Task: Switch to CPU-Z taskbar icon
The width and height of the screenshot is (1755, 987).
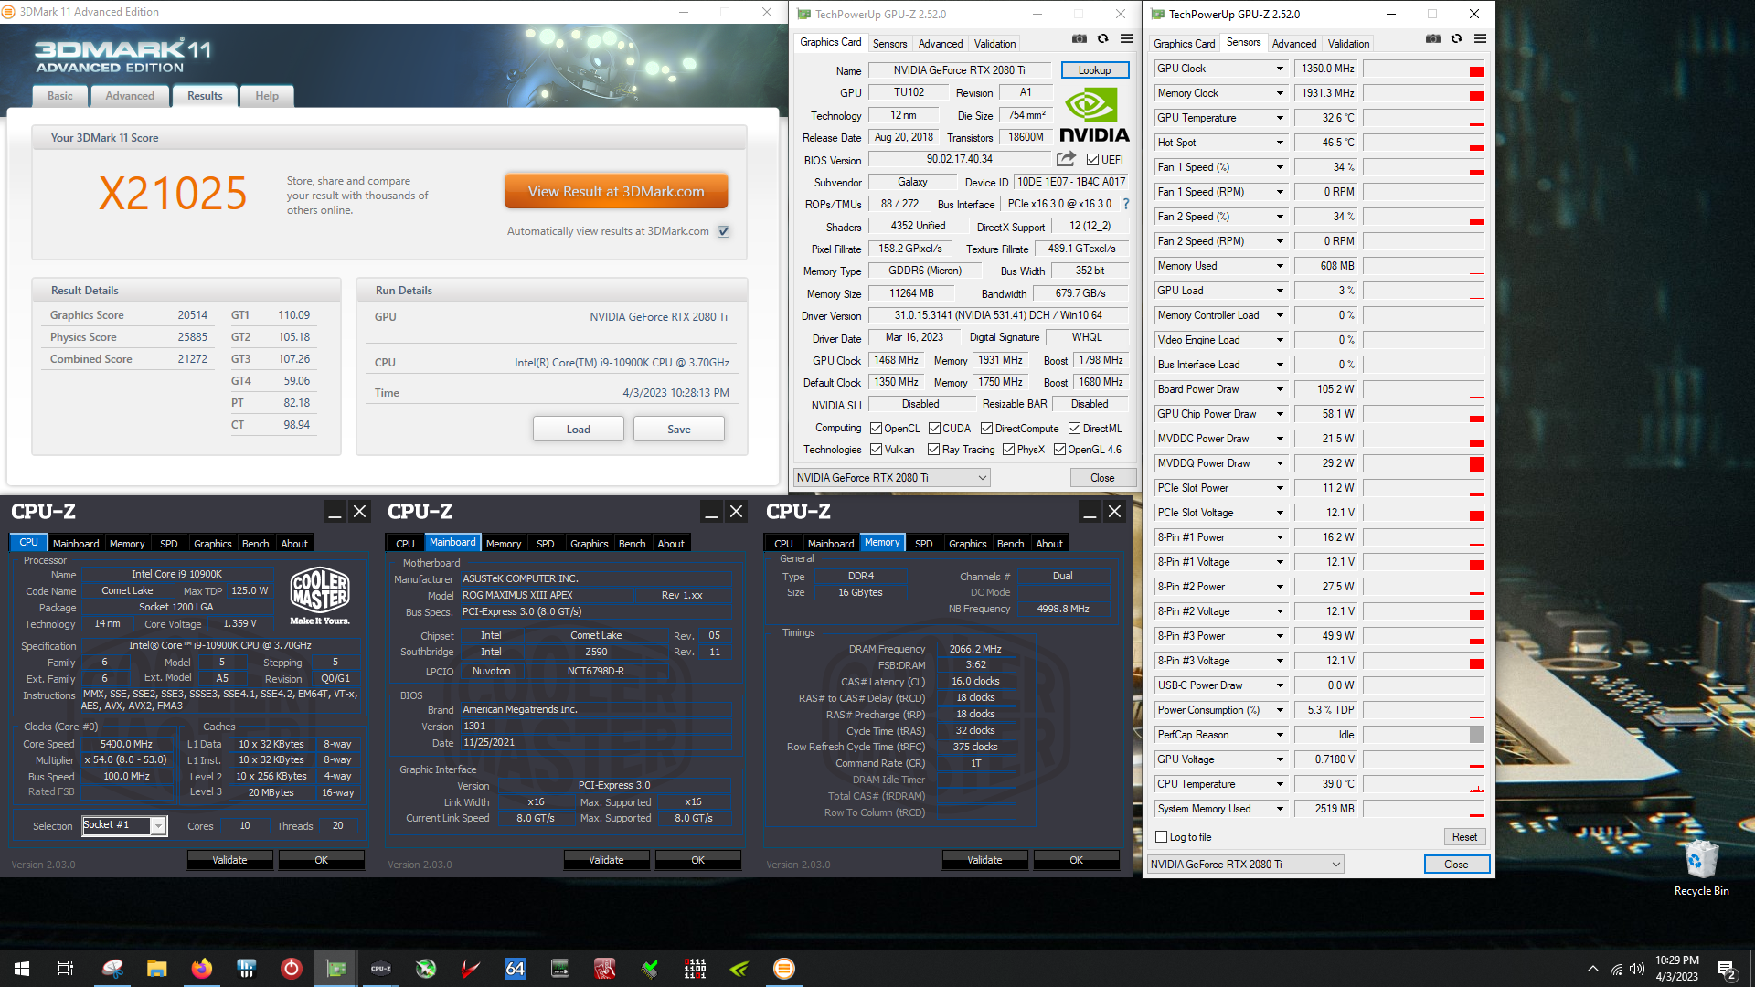Action: [381, 969]
